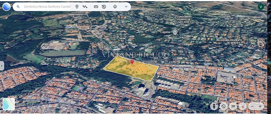This screenshot has height=114, width=271.
Task: Zoom out with the minus button
Action: click(252, 106)
